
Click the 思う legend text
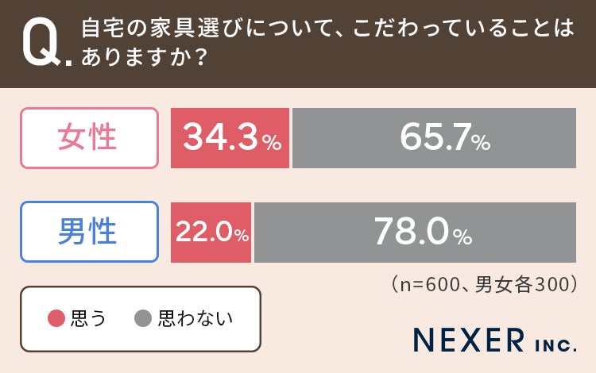coord(88,319)
